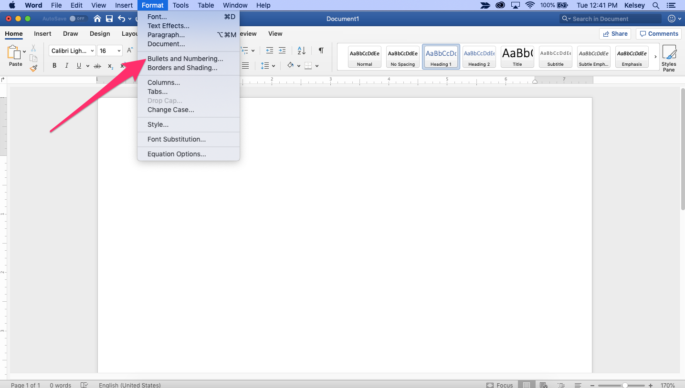
Task: Switch to Web Layout view in status bar
Action: [543, 385]
